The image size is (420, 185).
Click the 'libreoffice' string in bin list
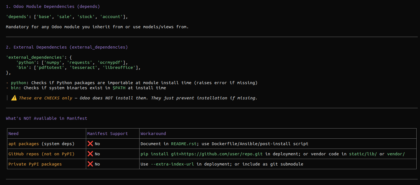coord(119,68)
